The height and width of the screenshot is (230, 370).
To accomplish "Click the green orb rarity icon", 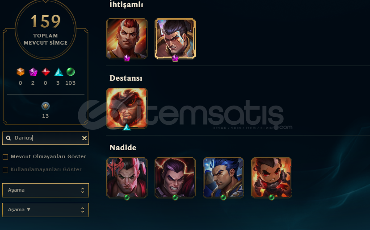I will coord(71,72).
